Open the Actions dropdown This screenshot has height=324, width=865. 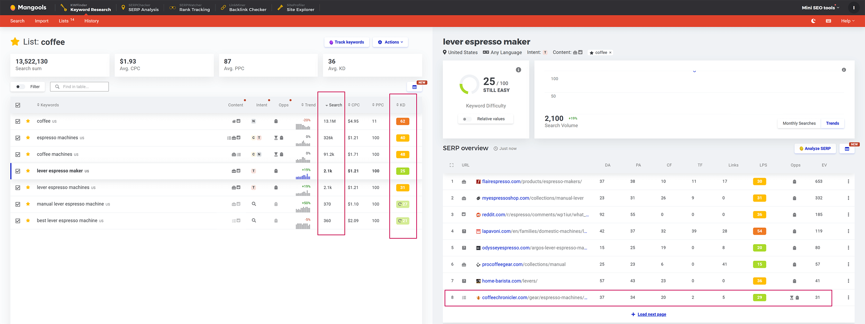point(390,42)
